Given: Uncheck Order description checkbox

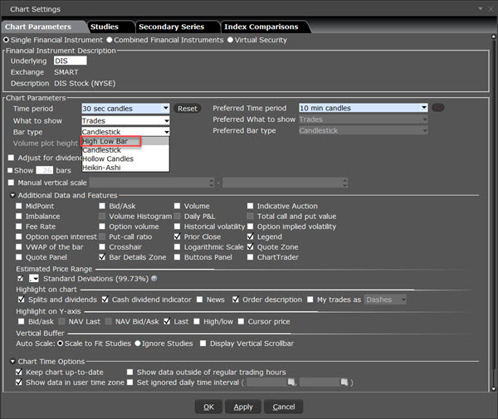Looking at the screenshot, I should coord(236,300).
